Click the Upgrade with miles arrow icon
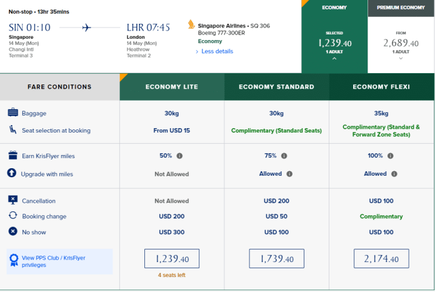The width and height of the screenshot is (435, 292). pyautogui.click(x=12, y=173)
